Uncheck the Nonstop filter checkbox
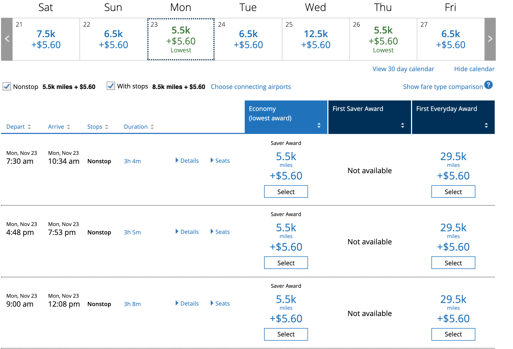 pyautogui.click(x=7, y=86)
